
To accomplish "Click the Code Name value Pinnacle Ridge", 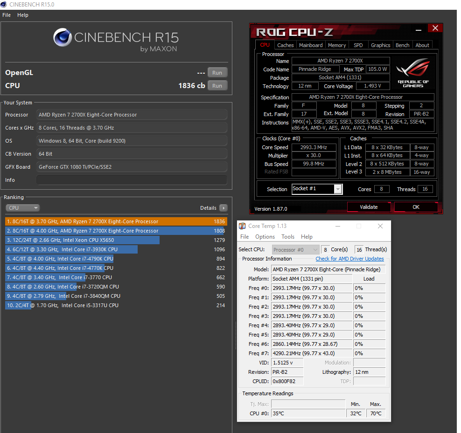I will (314, 69).
